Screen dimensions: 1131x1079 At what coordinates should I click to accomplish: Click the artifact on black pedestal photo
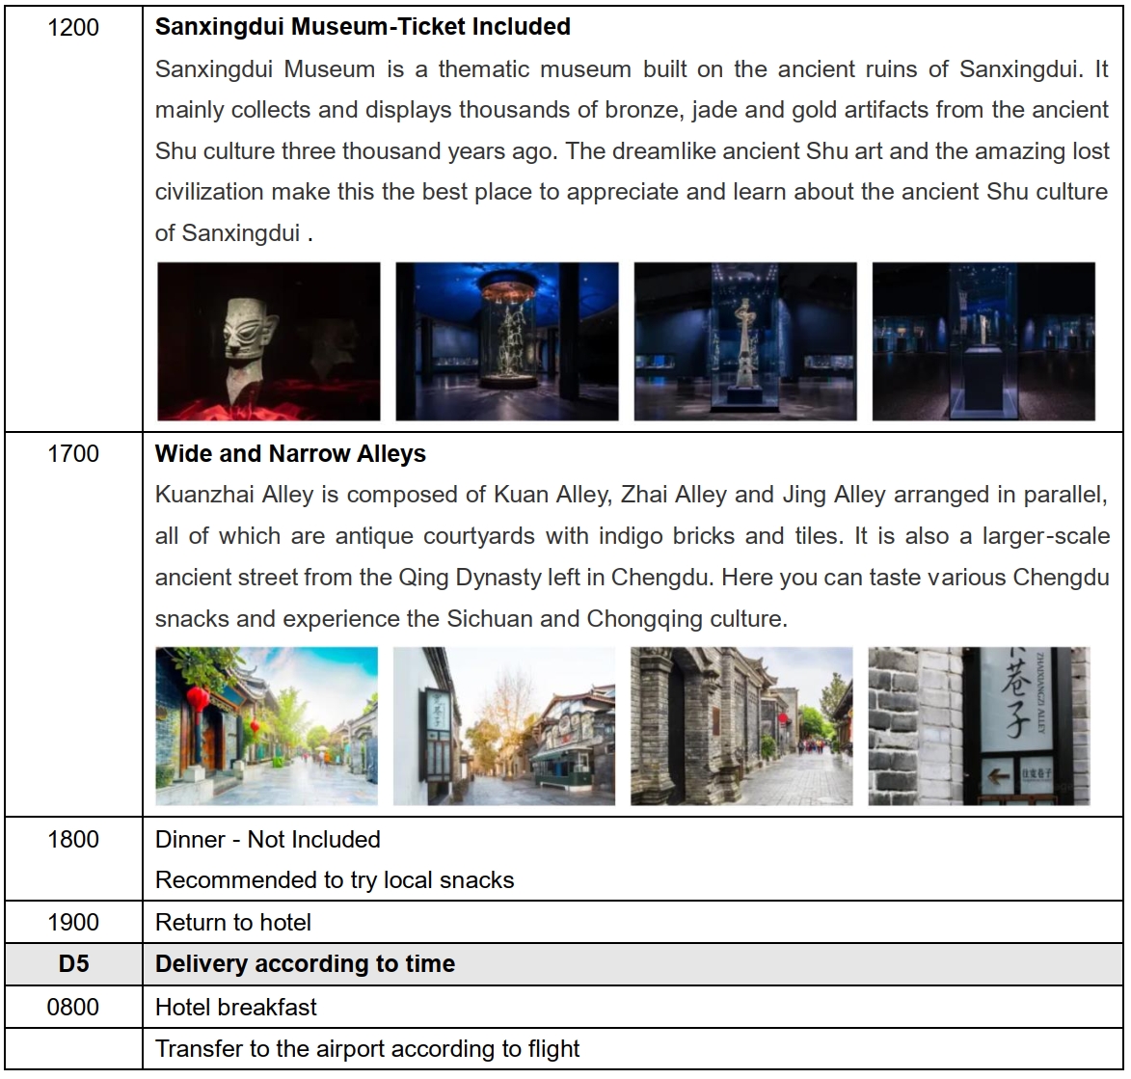pyautogui.click(x=983, y=341)
